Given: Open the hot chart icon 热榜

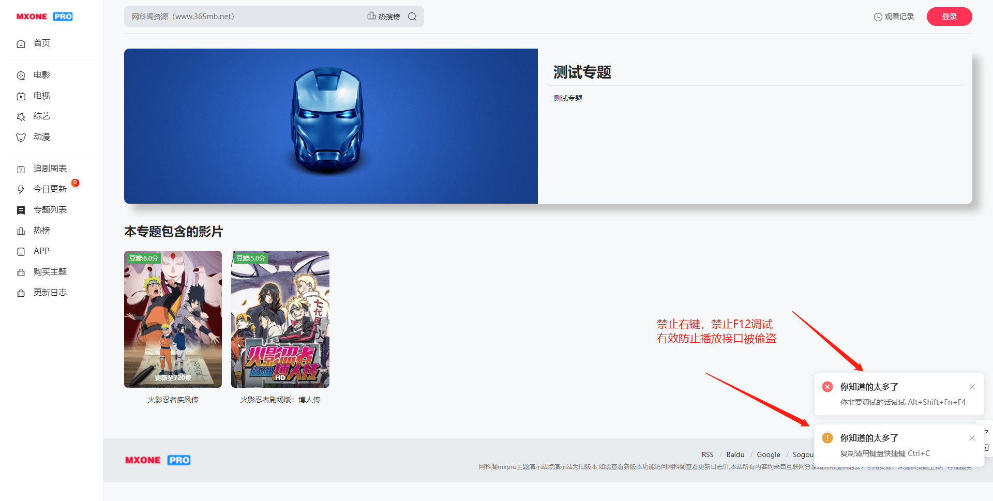Looking at the screenshot, I should [21, 231].
